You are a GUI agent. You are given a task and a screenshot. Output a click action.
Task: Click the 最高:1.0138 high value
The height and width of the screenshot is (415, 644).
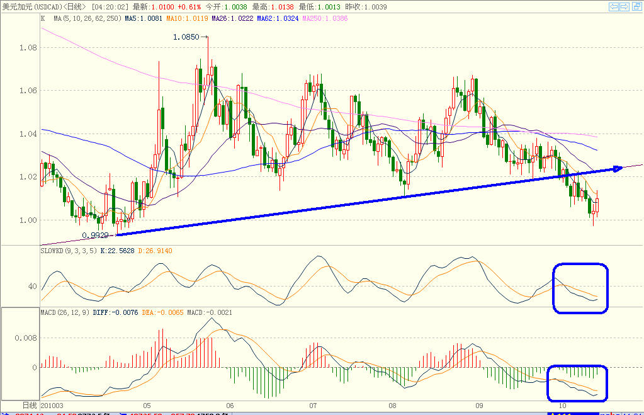(x=273, y=7)
